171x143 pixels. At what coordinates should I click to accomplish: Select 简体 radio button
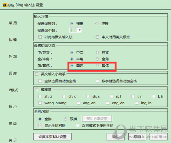click(x=71, y=66)
